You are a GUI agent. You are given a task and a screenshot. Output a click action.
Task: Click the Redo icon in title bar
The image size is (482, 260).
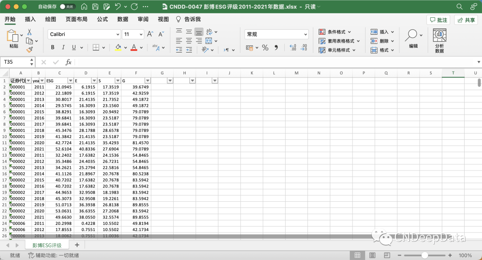click(x=134, y=6)
